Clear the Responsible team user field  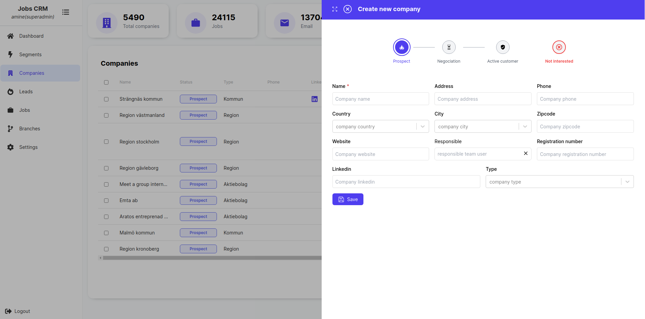click(525, 154)
